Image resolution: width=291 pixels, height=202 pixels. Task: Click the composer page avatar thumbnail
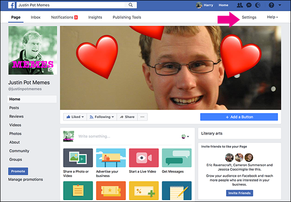click(x=68, y=136)
